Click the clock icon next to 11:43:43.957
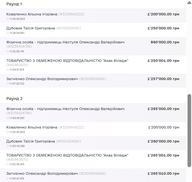Viewport: 192px width, 182px height. (8, 118)
